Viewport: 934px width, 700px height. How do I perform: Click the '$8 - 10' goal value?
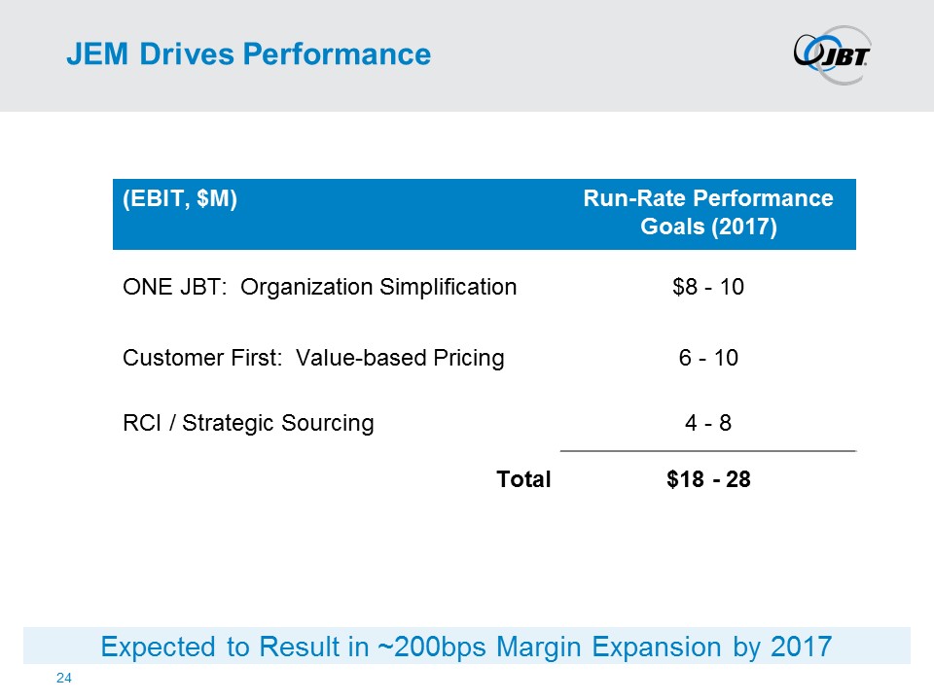click(x=708, y=287)
